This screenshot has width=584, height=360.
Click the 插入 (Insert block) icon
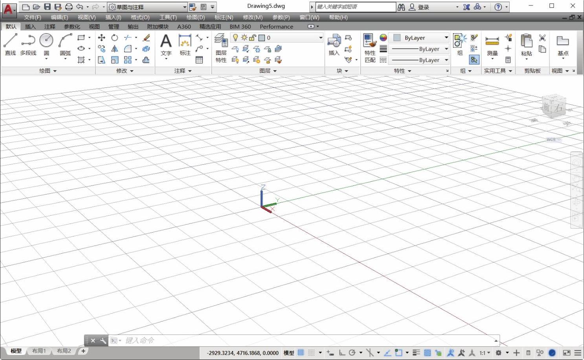[334, 44]
